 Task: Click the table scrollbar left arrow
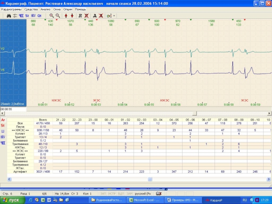[10, 179]
